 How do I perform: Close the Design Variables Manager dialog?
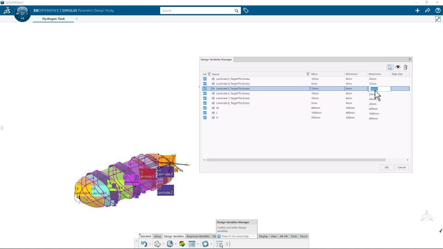pyautogui.click(x=410, y=59)
